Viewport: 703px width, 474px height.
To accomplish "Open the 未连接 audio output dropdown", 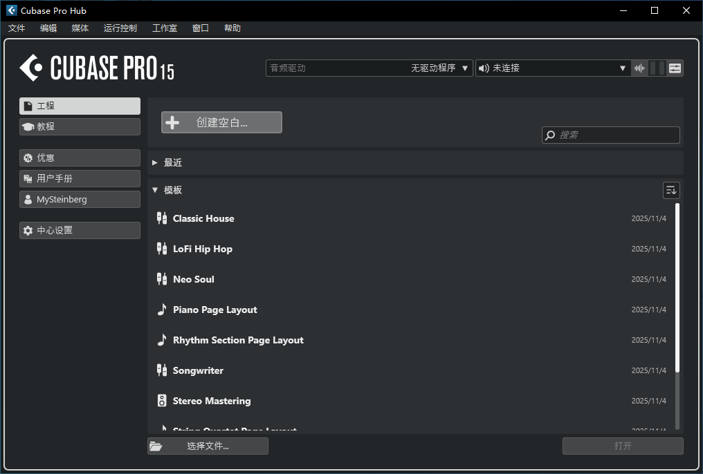I will (x=552, y=68).
